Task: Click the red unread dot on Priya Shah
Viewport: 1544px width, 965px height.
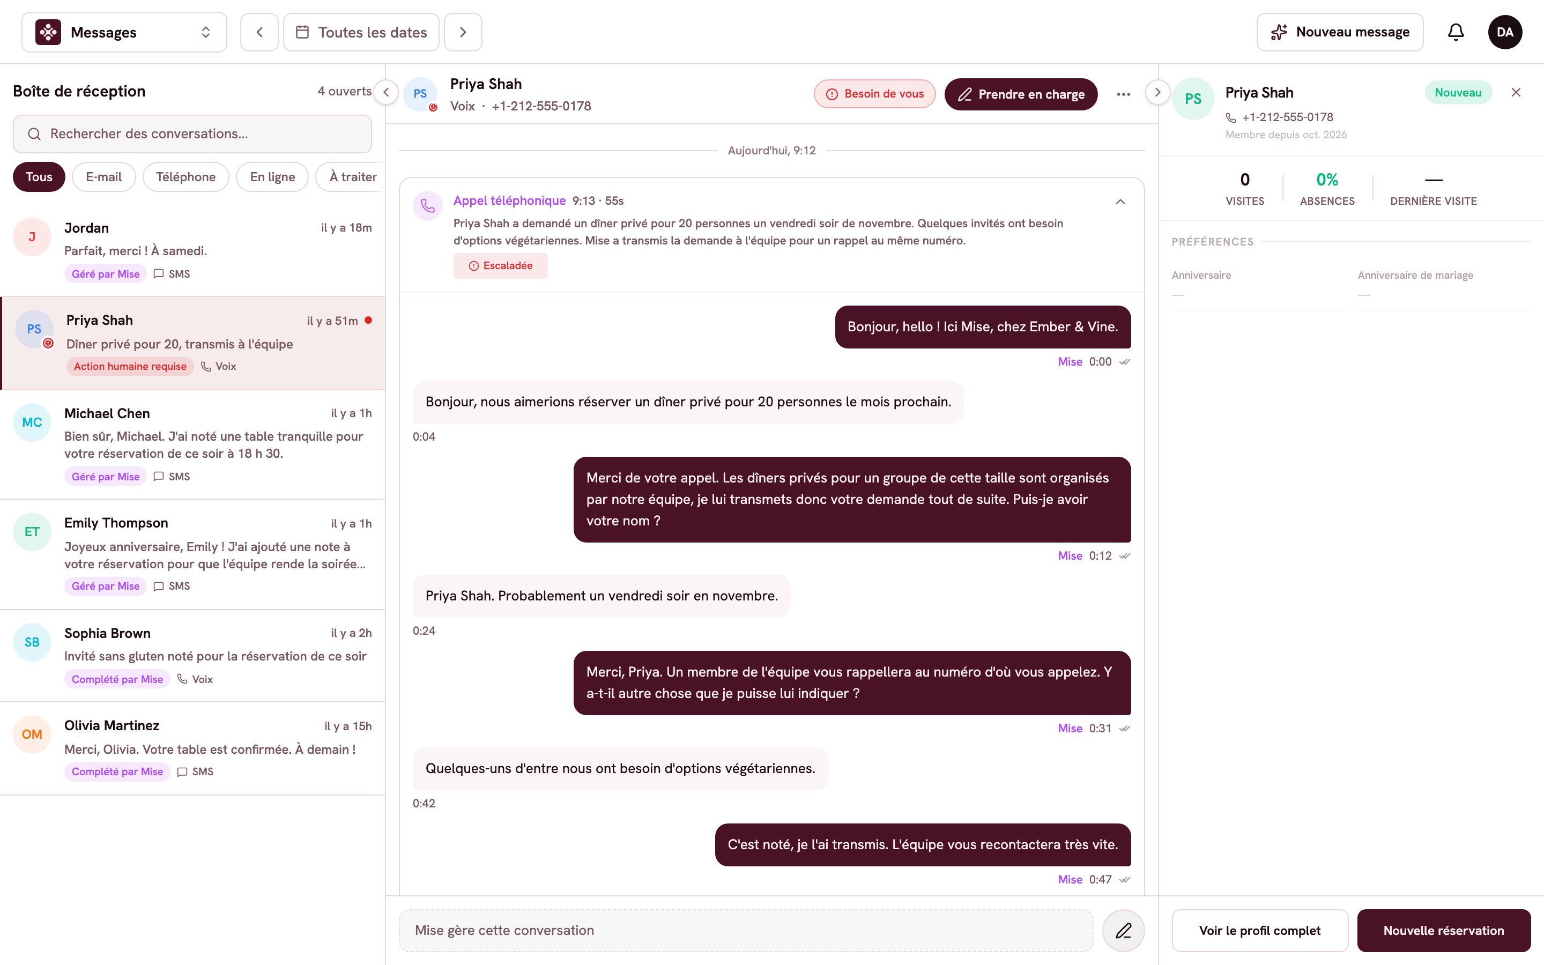Action: coord(368,321)
